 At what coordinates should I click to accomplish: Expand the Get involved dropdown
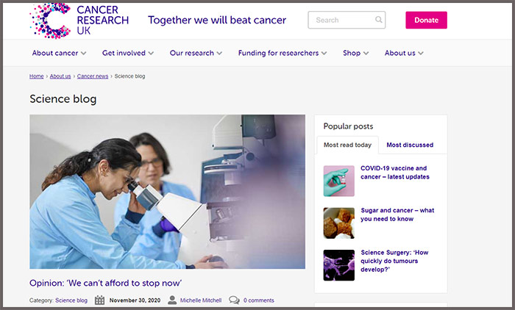coord(128,53)
